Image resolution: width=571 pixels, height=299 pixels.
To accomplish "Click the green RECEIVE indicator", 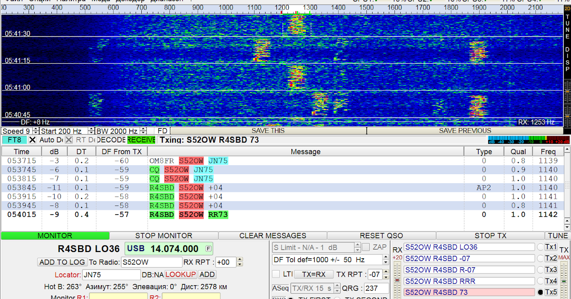I will [x=141, y=140].
